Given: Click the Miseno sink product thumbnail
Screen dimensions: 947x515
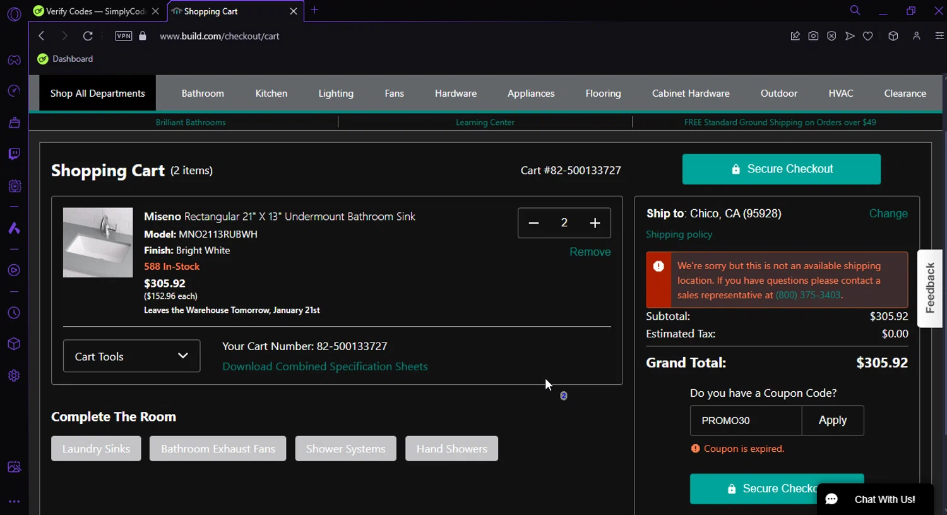Looking at the screenshot, I should point(98,243).
